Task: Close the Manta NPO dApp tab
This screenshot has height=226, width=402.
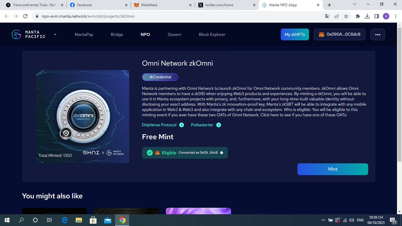Action: pyautogui.click(x=318, y=5)
